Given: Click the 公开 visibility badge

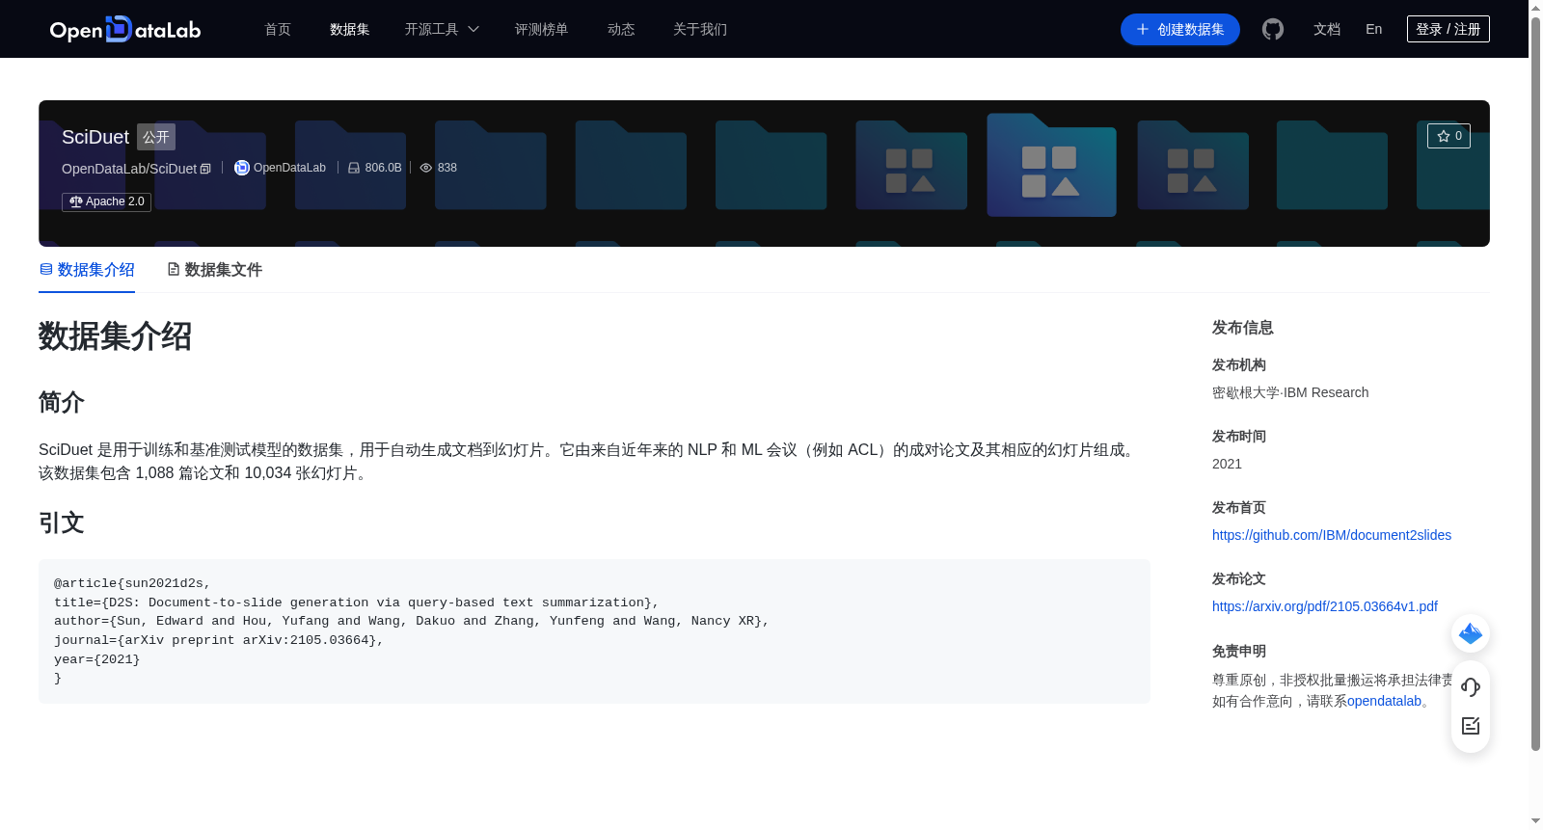Looking at the screenshot, I should (156, 137).
